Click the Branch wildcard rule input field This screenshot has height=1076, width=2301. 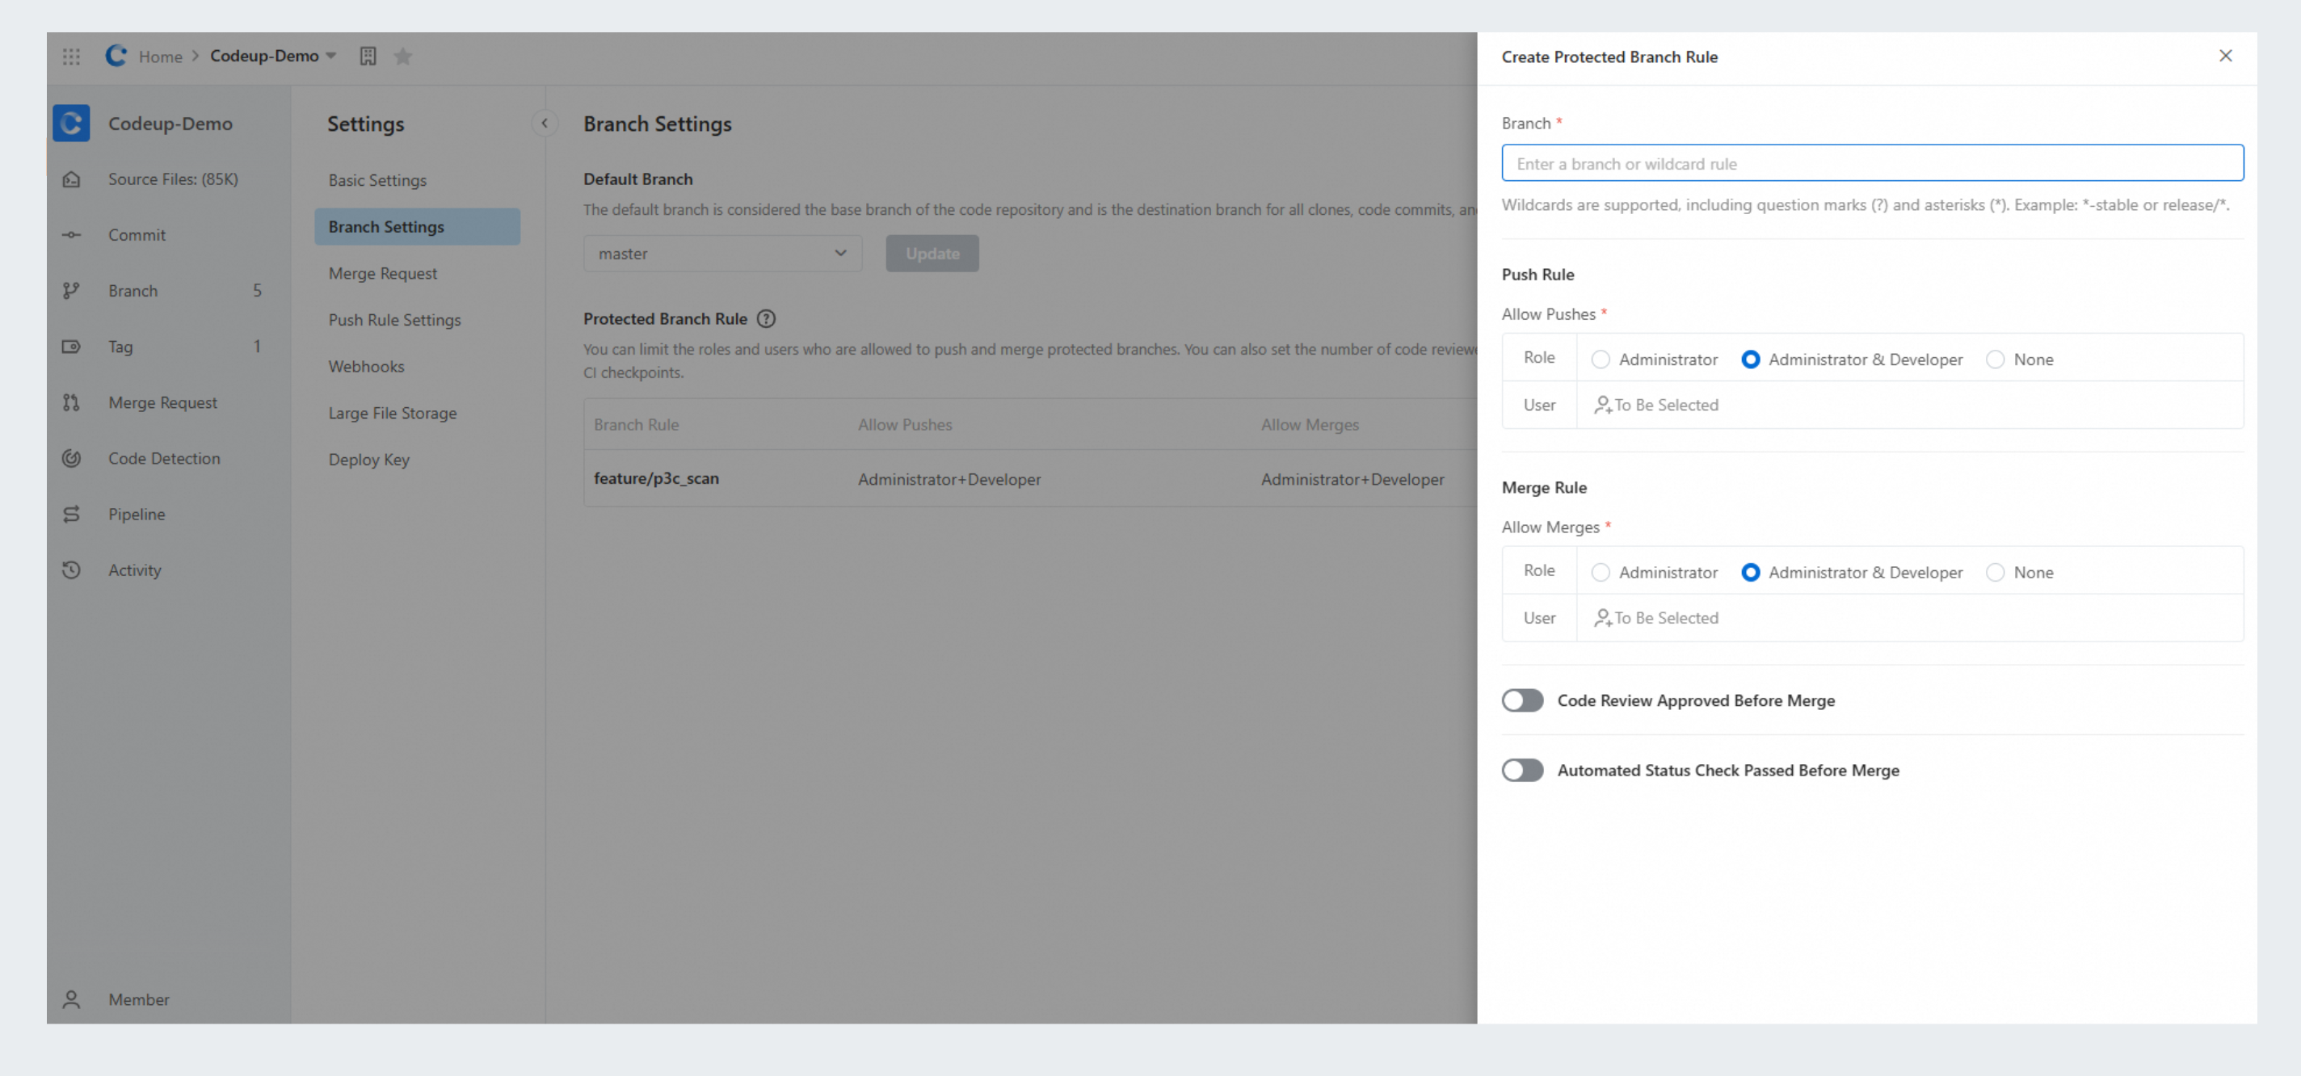tap(1871, 163)
